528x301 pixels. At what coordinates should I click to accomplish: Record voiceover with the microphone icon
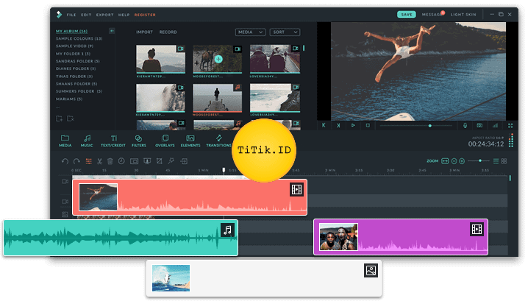click(x=465, y=125)
